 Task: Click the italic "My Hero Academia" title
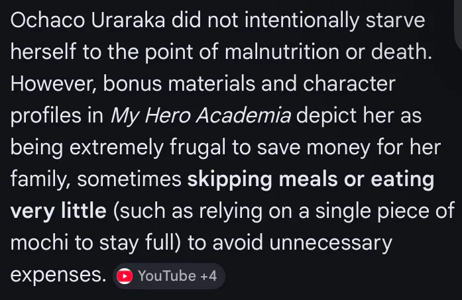[200, 116]
